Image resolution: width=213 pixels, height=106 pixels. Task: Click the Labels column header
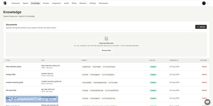pyautogui.click(x=84, y=60)
